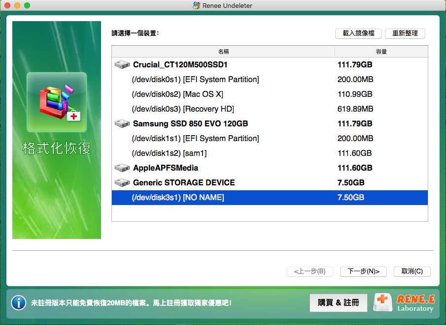Minimize the window with the yellow button
The width and height of the screenshot is (446, 325).
point(17,5)
